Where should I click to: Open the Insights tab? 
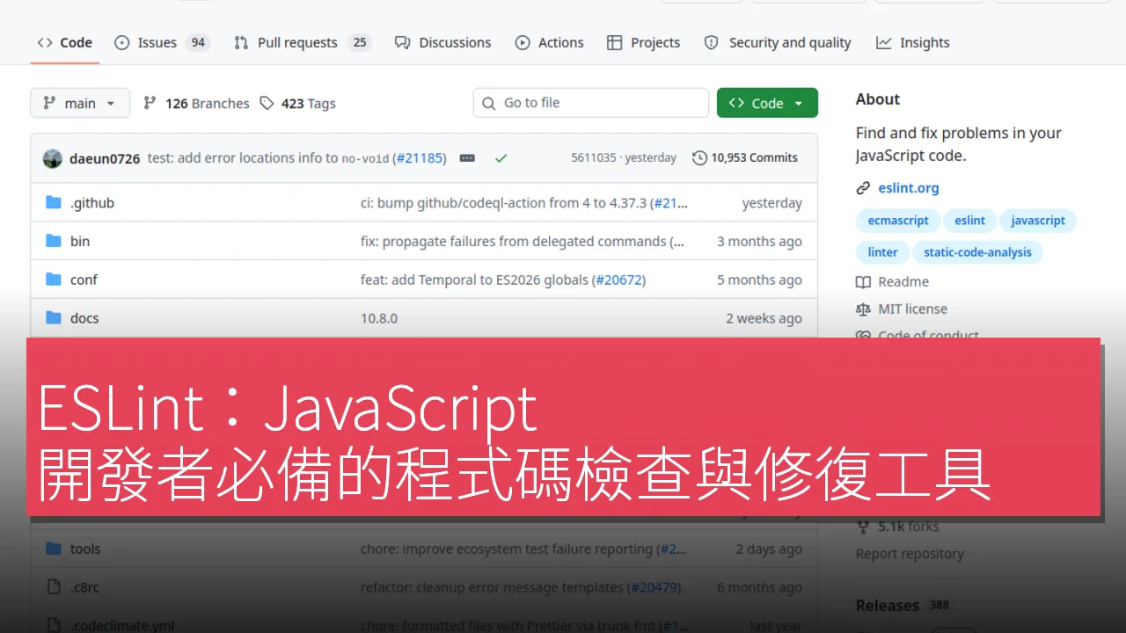(x=913, y=42)
